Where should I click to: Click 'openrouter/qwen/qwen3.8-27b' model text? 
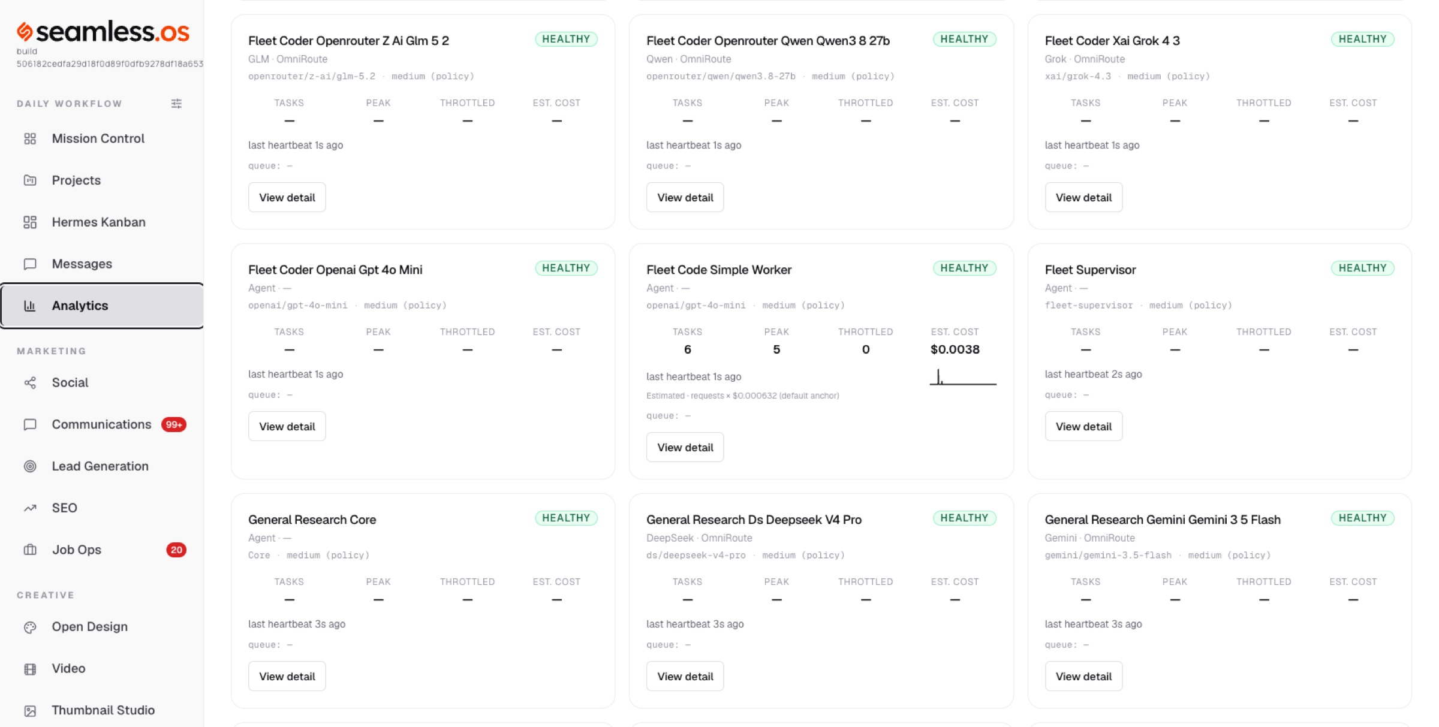721,76
